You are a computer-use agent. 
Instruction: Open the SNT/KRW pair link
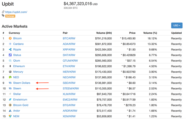click(x=69, y=55)
